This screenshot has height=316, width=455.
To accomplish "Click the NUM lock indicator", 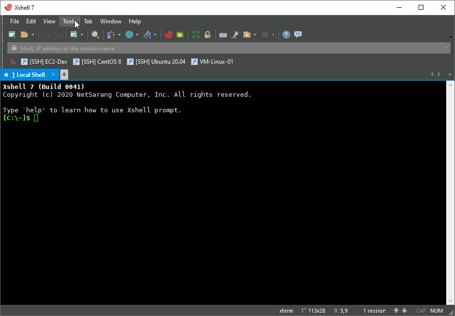I will 437,311.
